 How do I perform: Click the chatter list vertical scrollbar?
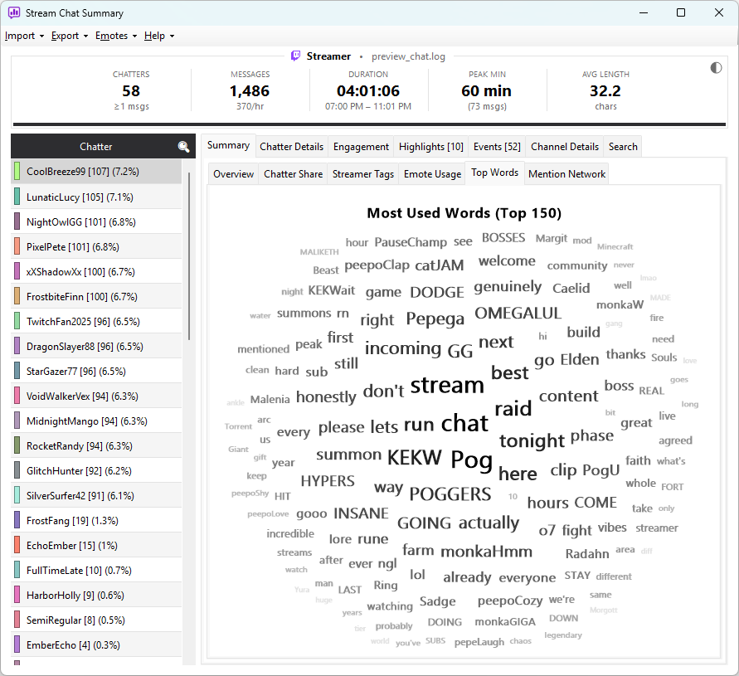tap(189, 256)
